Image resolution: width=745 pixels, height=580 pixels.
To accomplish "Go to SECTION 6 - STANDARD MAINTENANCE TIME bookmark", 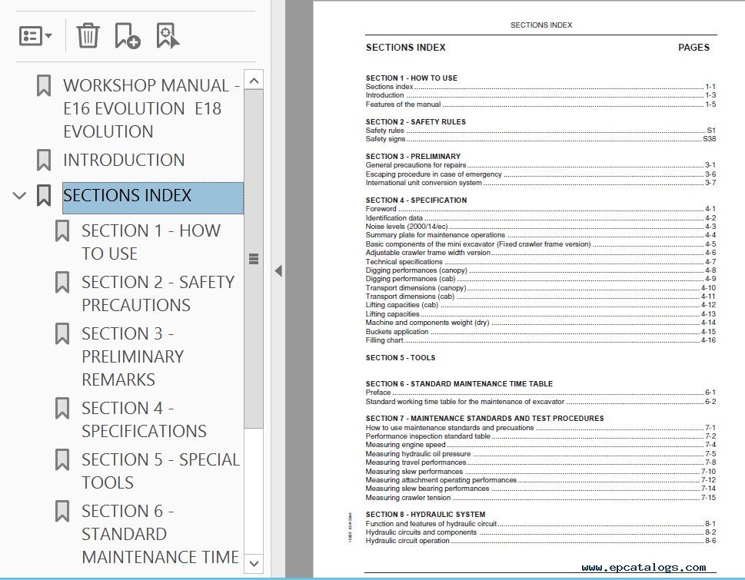I will [x=160, y=534].
